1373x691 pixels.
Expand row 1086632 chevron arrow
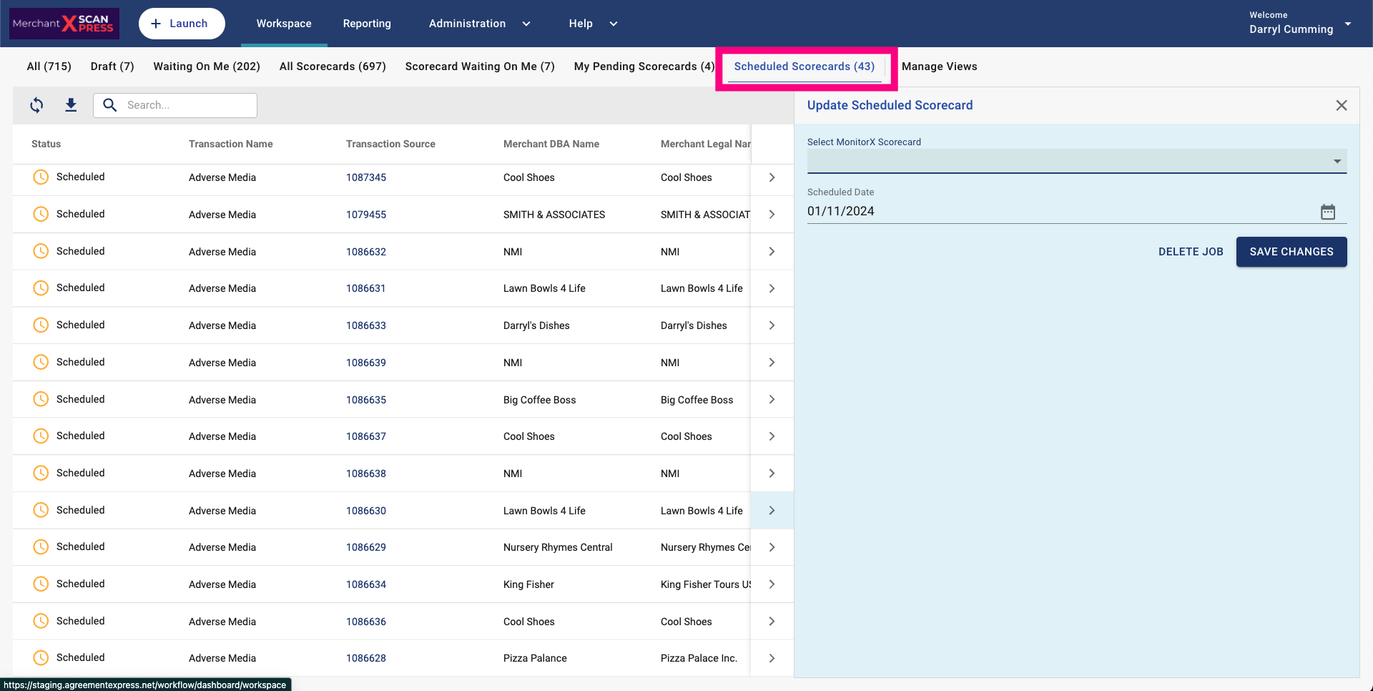[772, 252]
